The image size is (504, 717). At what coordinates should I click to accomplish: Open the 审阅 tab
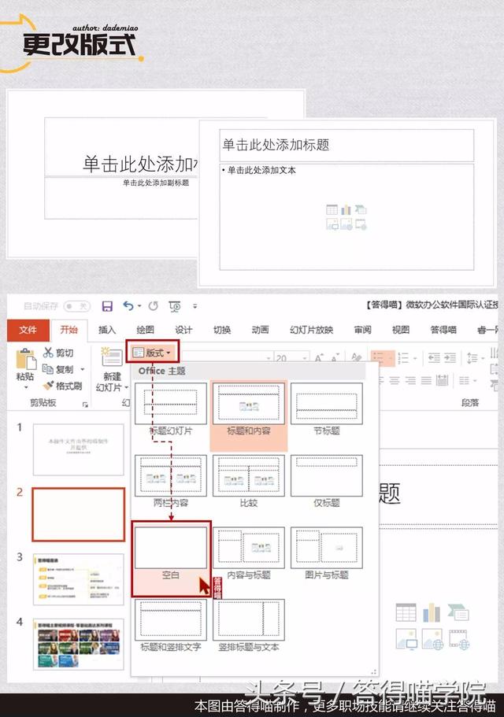tap(362, 330)
